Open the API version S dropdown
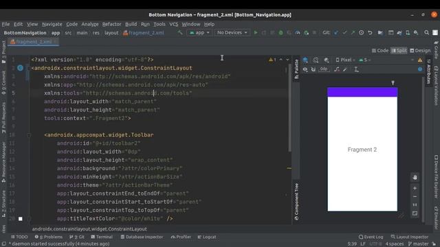 (365, 60)
